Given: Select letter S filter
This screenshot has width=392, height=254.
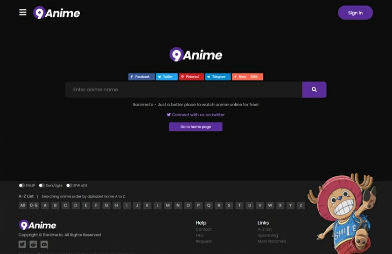Looking at the screenshot, I should click(229, 206).
